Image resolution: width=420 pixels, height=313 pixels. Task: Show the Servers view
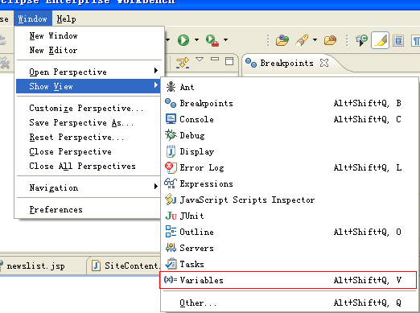pyautogui.click(x=290, y=248)
